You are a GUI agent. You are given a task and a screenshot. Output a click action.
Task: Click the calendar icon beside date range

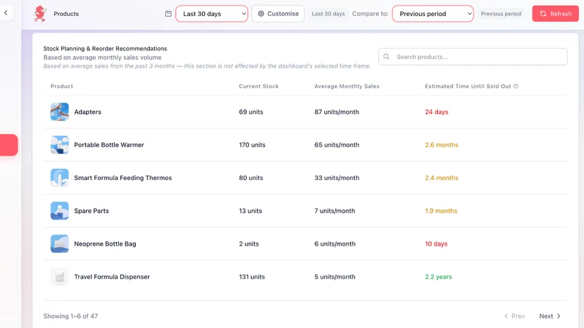point(169,14)
